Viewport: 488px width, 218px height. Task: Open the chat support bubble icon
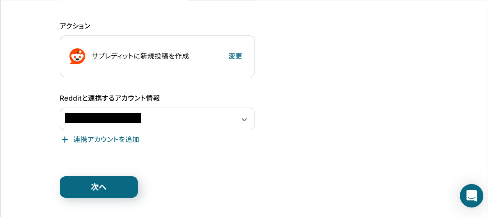tap(471, 196)
